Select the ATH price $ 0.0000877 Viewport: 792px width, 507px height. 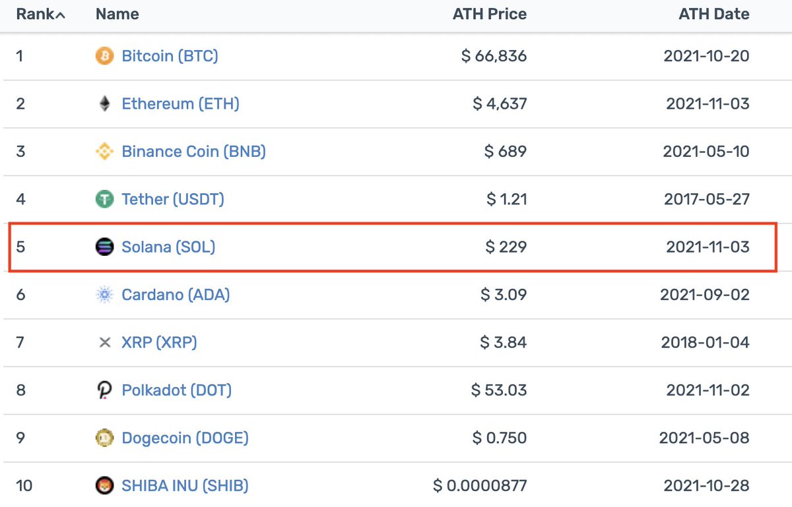[480, 486]
